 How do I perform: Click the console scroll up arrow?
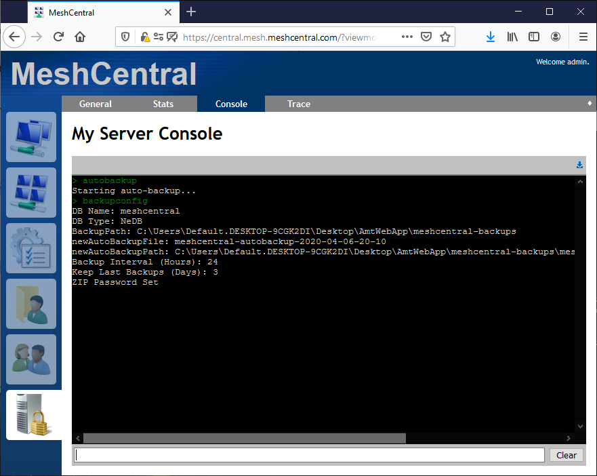[x=580, y=182]
